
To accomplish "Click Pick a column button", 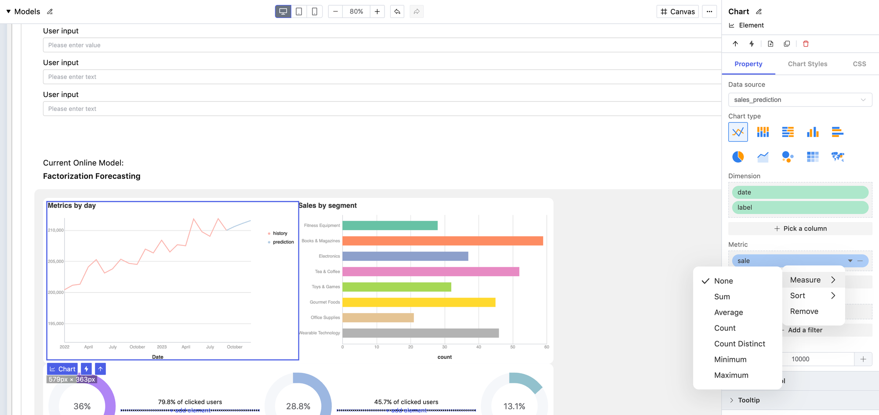I will click(800, 228).
